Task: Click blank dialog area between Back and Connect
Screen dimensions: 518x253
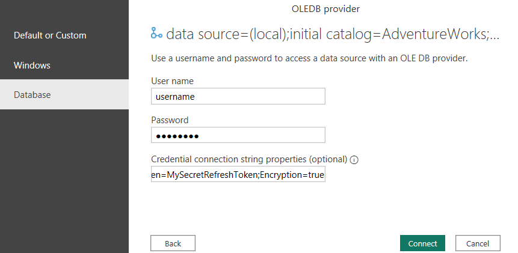Action: coord(297,243)
